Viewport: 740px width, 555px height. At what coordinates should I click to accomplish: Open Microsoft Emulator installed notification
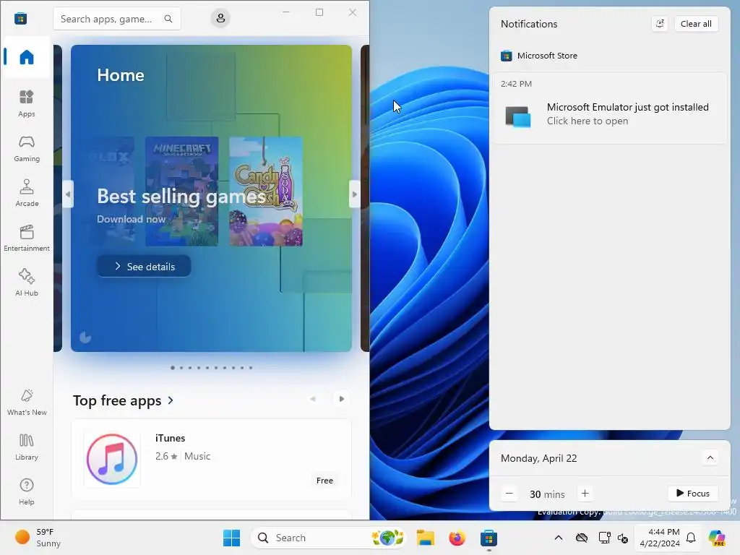610,108
